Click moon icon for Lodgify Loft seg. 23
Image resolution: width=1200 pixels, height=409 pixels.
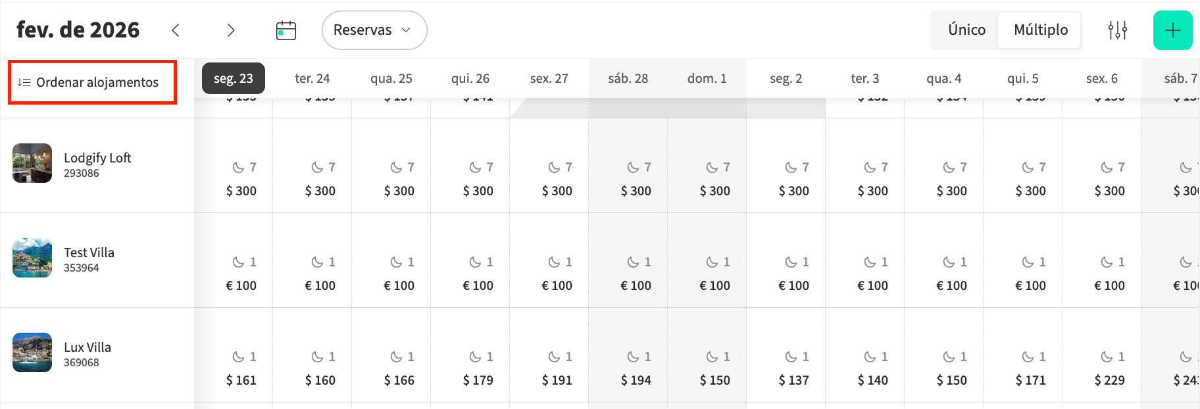238,168
